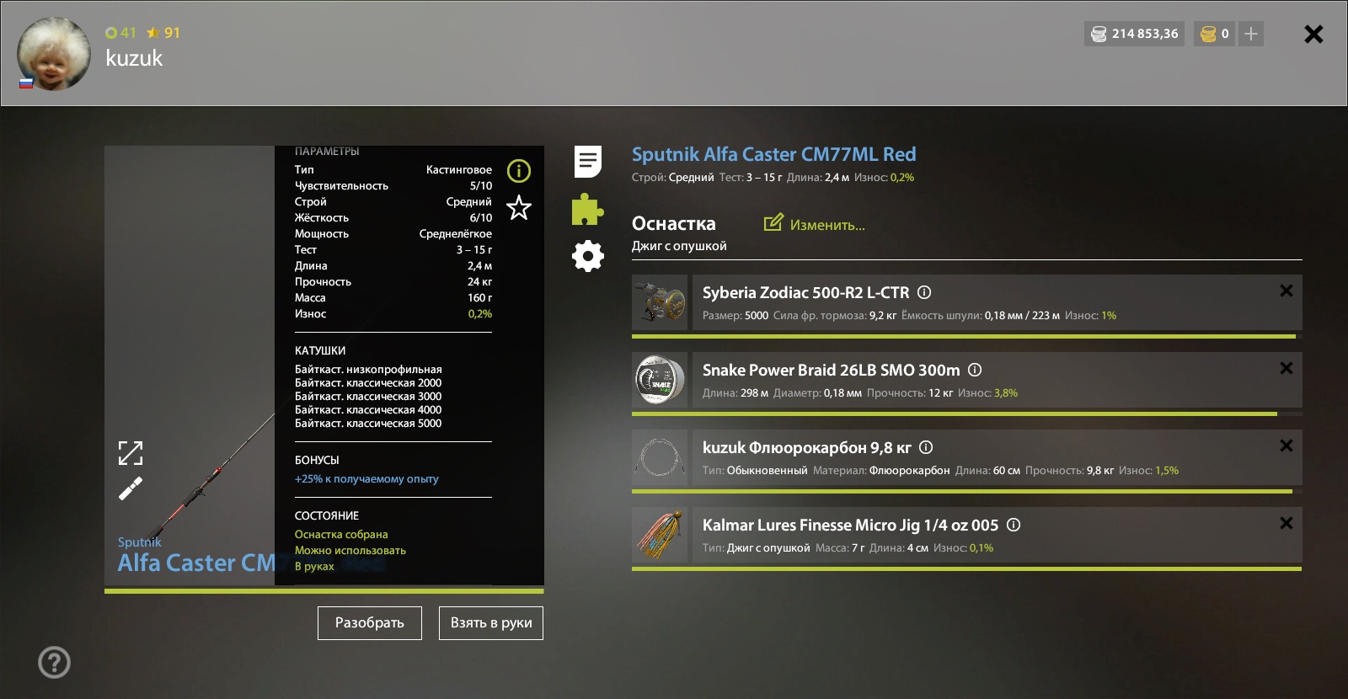Click the player level 41 indicator

pyautogui.click(x=120, y=33)
